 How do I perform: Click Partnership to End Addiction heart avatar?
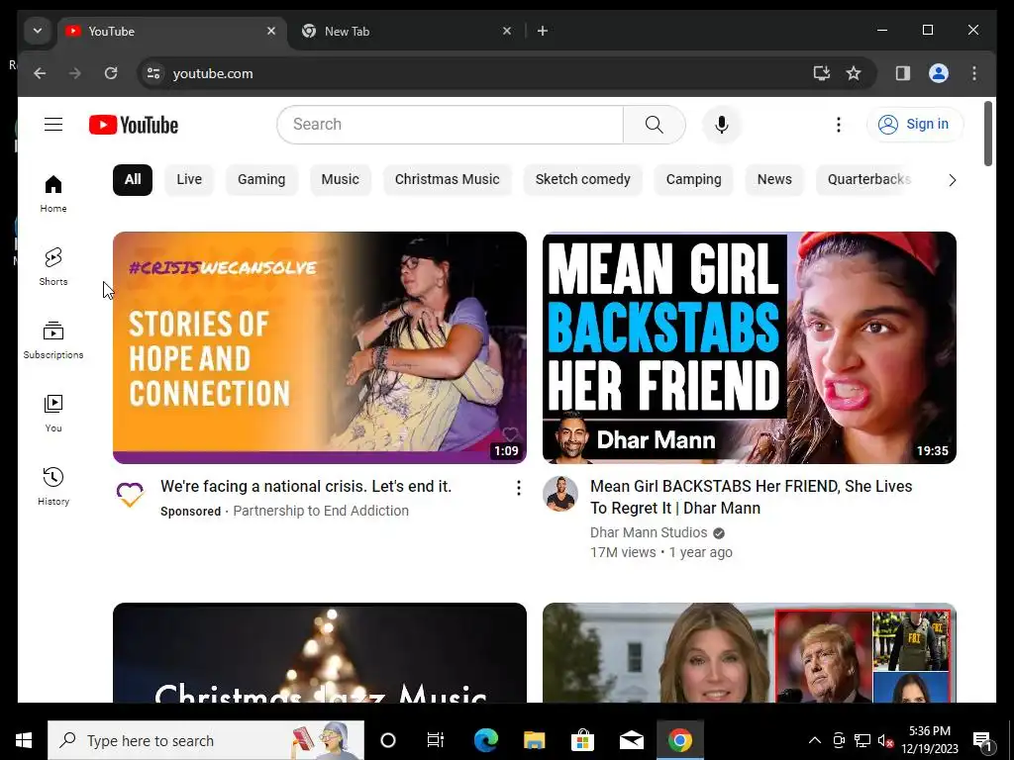point(130,495)
